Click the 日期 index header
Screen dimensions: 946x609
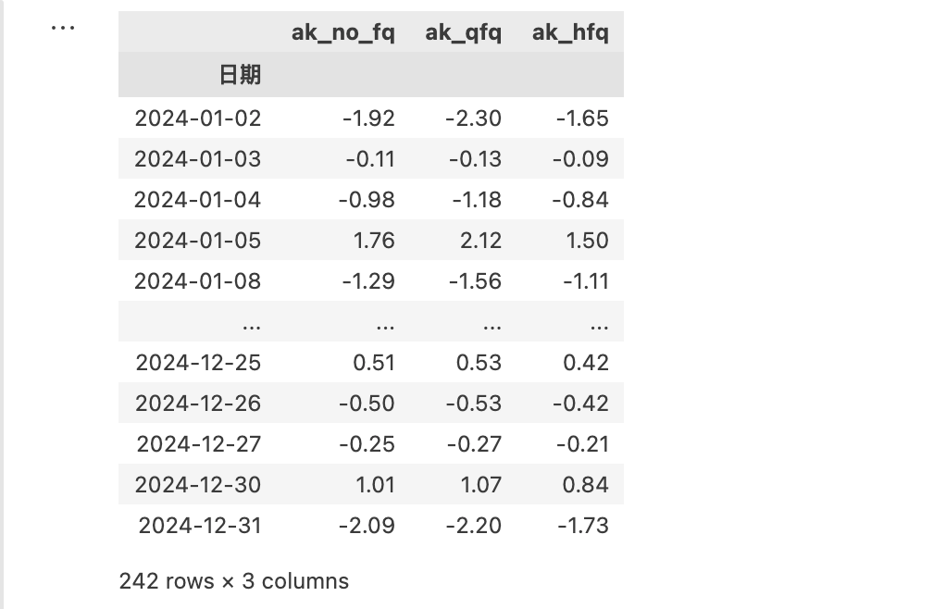pos(240,75)
